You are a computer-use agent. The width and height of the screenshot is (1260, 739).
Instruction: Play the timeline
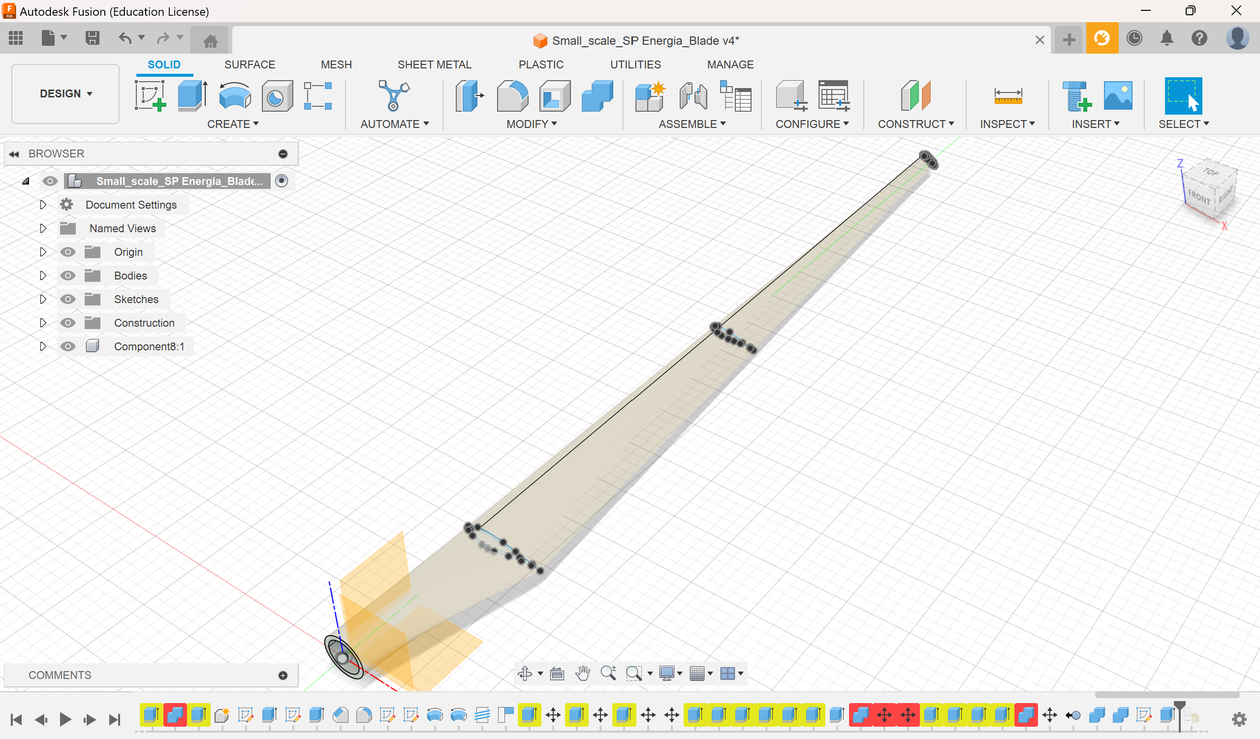pyautogui.click(x=65, y=719)
